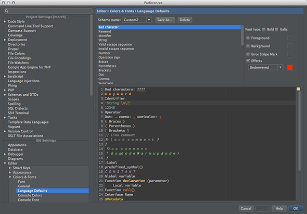Click the red effects color swatch
This screenshot has height=214, width=307.
(x=290, y=67)
